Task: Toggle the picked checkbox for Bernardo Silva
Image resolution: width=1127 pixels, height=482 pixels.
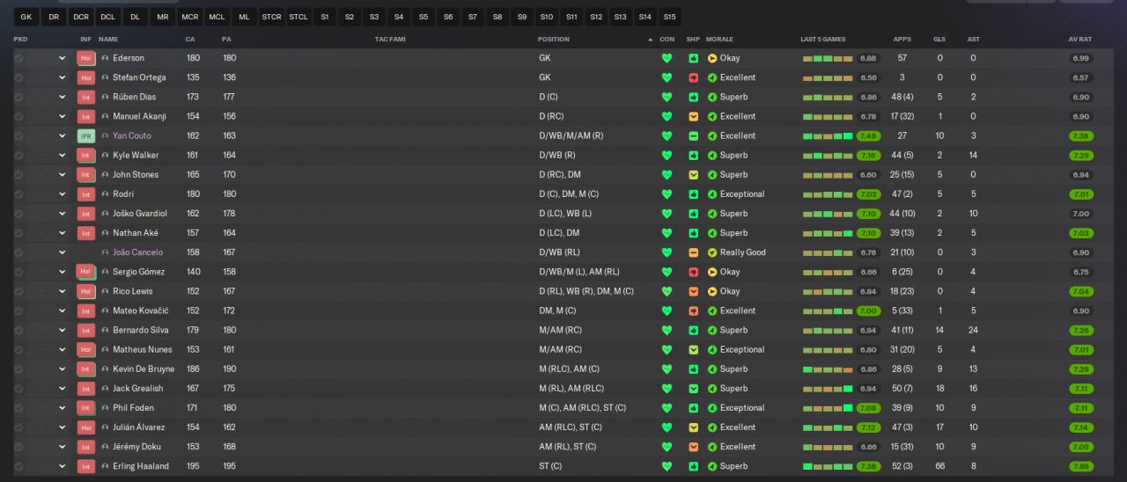Action: [x=19, y=330]
